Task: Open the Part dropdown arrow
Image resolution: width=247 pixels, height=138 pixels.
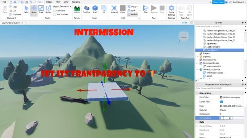Action: pos(95,15)
